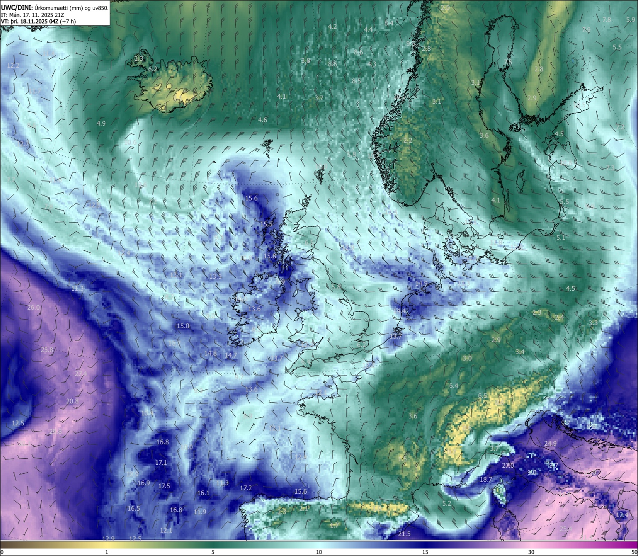Click the value 26.0 over the Atlantic
The height and width of the screenshot is (556, 638).
tap(33, 308)
